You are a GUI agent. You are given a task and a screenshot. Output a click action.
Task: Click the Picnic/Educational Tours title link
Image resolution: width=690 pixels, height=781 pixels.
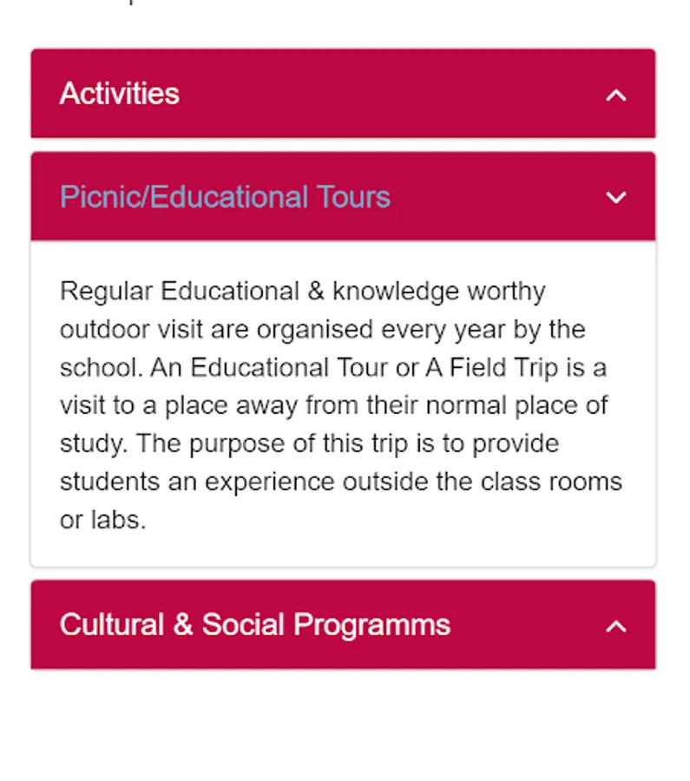225,197
